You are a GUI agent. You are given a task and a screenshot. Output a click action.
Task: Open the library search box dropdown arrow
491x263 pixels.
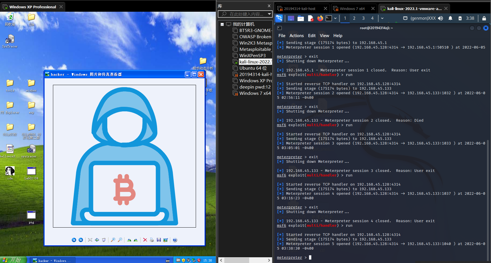269,14
